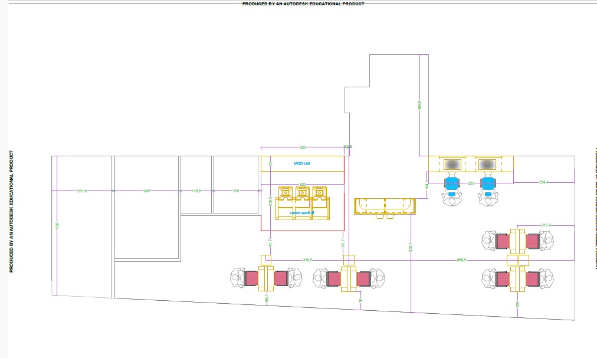The width and height of the screenshot is (597, 358).
Task: Select the 231,6 dimension value
Action: click(82, 191)
